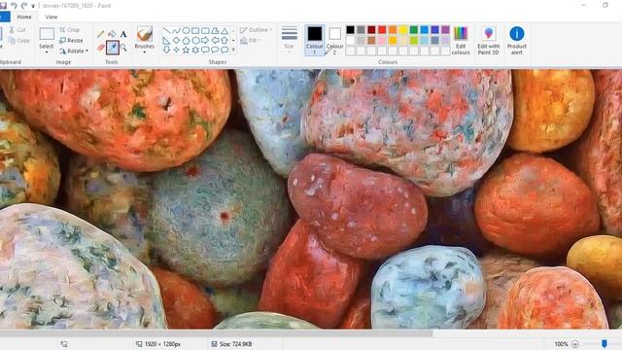Pick the Triangle shape
The width and height of the screenshot is (622, 350).
pos(225,31)
